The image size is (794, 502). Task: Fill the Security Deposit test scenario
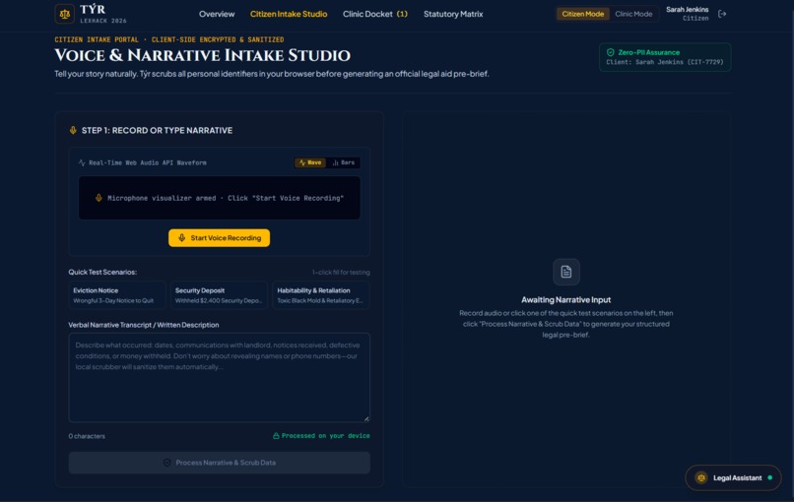(219, 295)
